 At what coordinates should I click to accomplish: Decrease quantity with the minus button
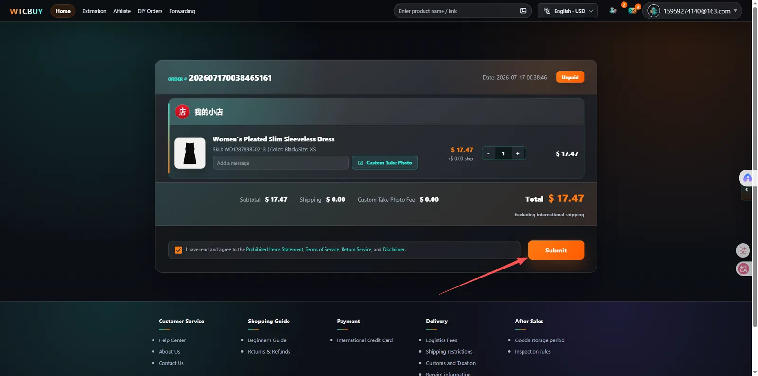tap(488, 153)
